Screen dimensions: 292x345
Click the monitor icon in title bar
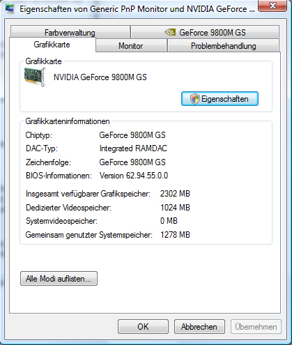[x=10, y=8]
